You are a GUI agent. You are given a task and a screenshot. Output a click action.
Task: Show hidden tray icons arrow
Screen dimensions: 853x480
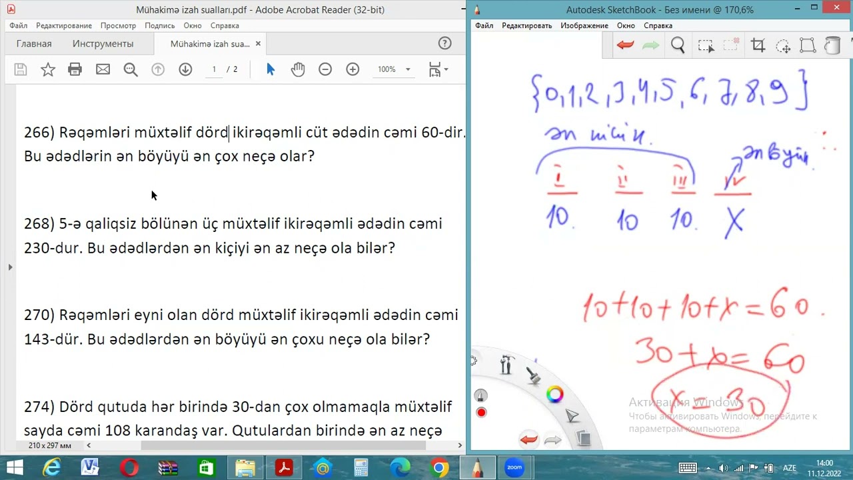707,467
